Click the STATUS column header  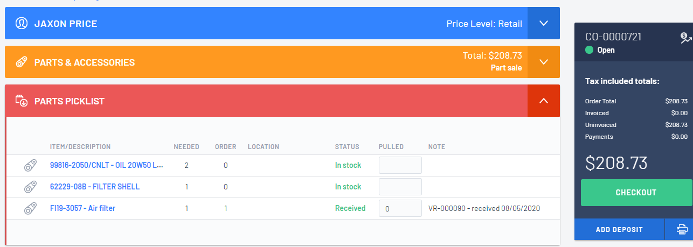(x=347, y=146)
